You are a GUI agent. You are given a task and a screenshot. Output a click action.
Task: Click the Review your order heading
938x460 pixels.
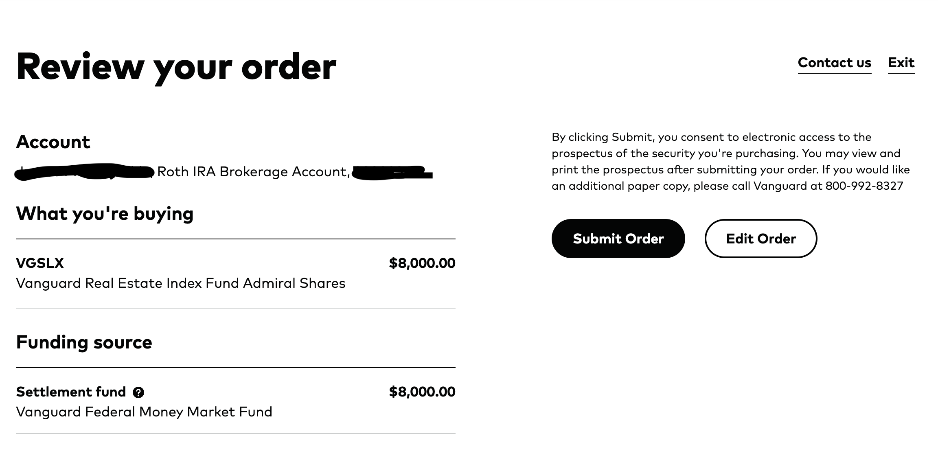[x=176, y=67]
